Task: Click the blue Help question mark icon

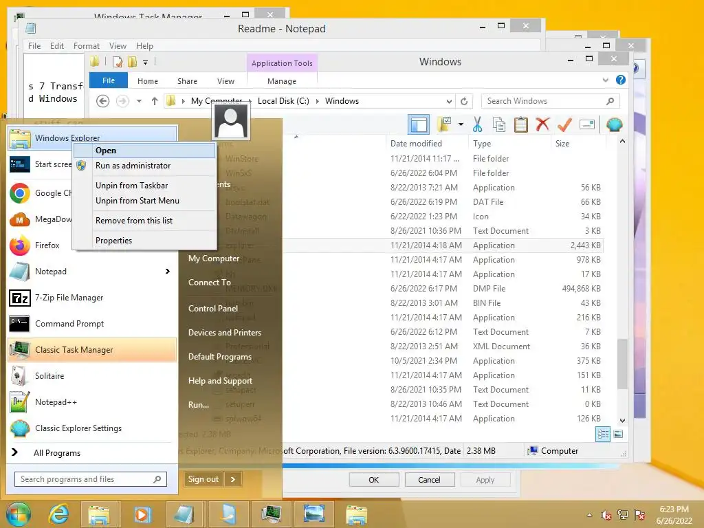Action: [621, 80]
